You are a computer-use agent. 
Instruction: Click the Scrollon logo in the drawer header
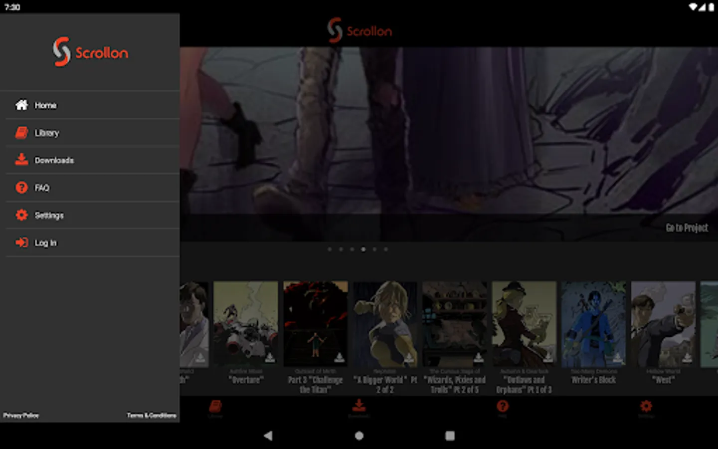click(x=90, y=51)
